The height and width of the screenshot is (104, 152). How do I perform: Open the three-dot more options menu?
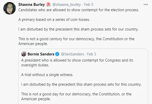pos(146,4)
